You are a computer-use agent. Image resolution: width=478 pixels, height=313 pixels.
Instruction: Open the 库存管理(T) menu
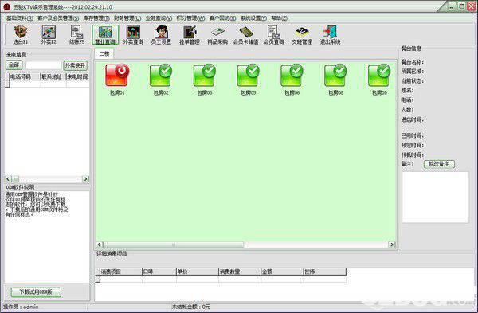click(x=96, y=18)
